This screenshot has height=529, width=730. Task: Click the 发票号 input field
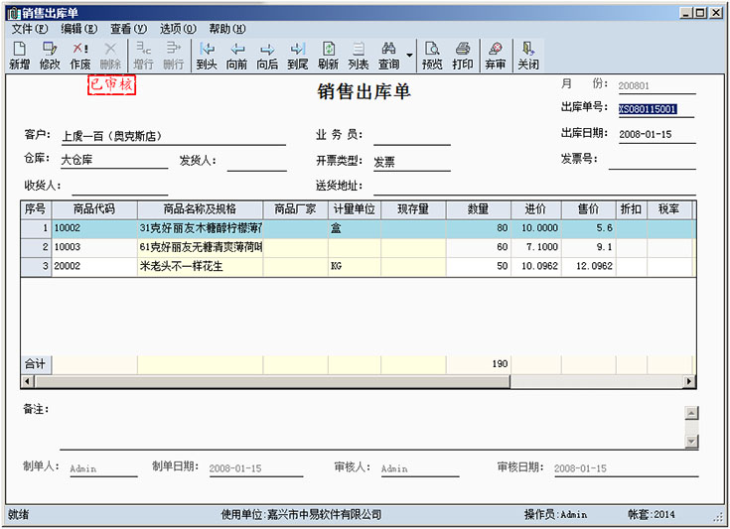click(x=652, y=161)
